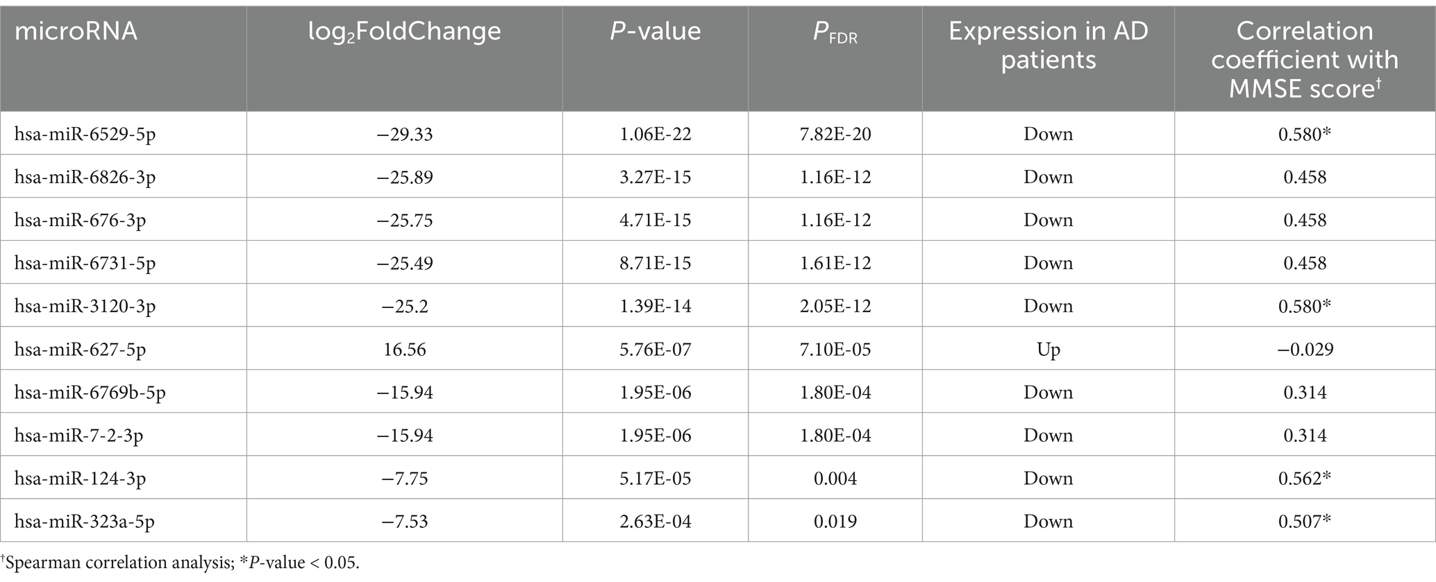Click the P-value column header

(655, 31)
